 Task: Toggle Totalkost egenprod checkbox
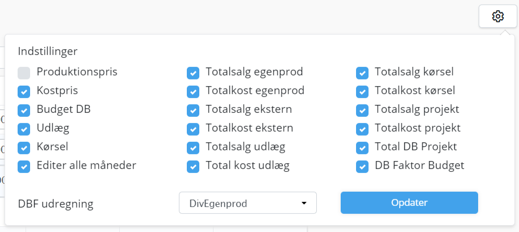(193, 92)
